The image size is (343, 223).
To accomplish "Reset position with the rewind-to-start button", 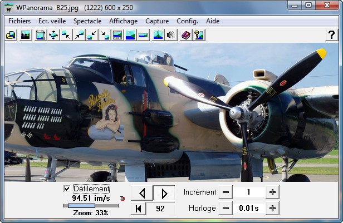I will (138, 209).
